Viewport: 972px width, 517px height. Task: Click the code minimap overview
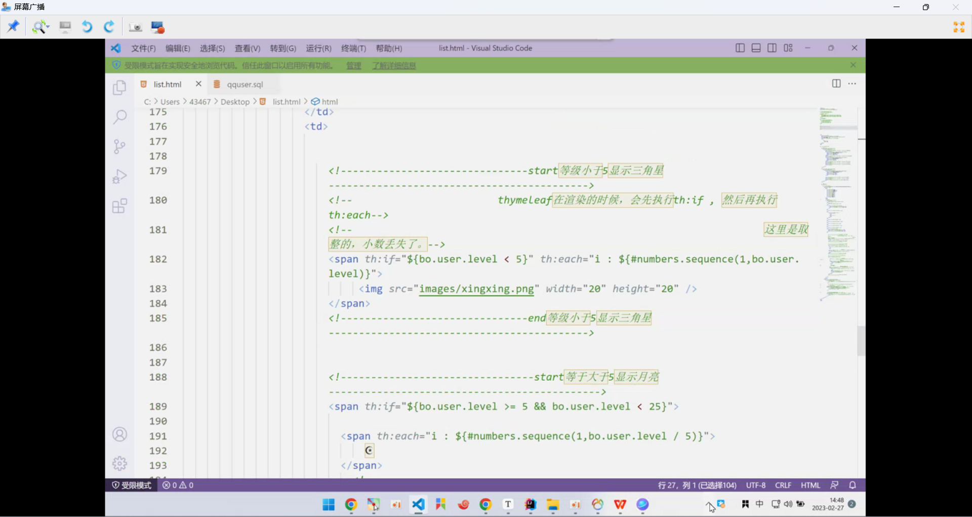[x=837, y=203]
